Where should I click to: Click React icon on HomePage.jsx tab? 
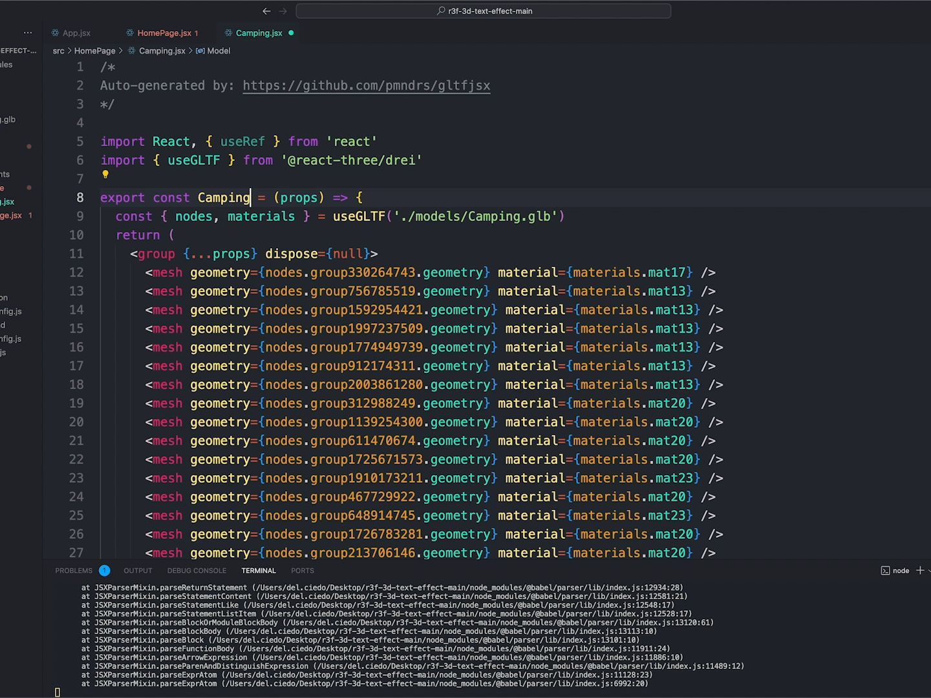pos(130,33)
